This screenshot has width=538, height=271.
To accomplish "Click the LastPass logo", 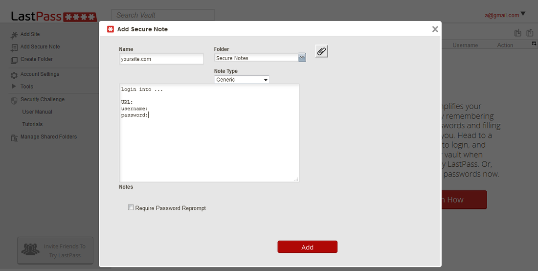I will pos(54,16).
